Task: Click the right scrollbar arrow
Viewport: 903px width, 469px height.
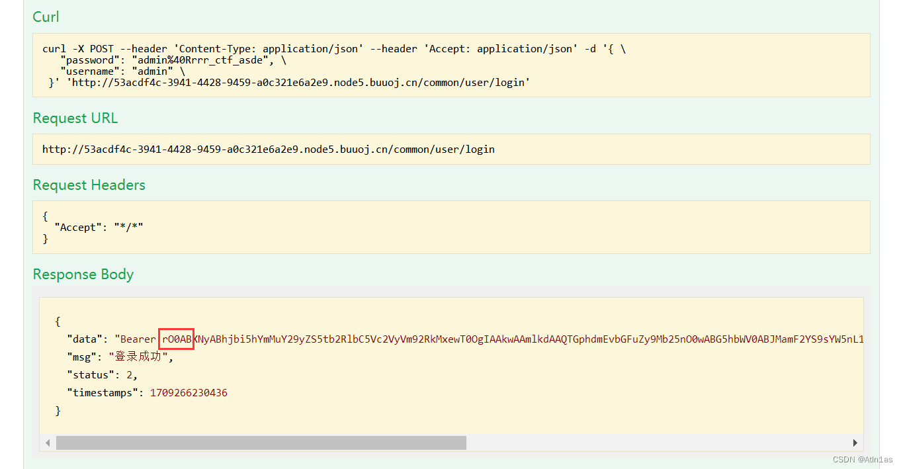Action: click(x=855, y=443)
